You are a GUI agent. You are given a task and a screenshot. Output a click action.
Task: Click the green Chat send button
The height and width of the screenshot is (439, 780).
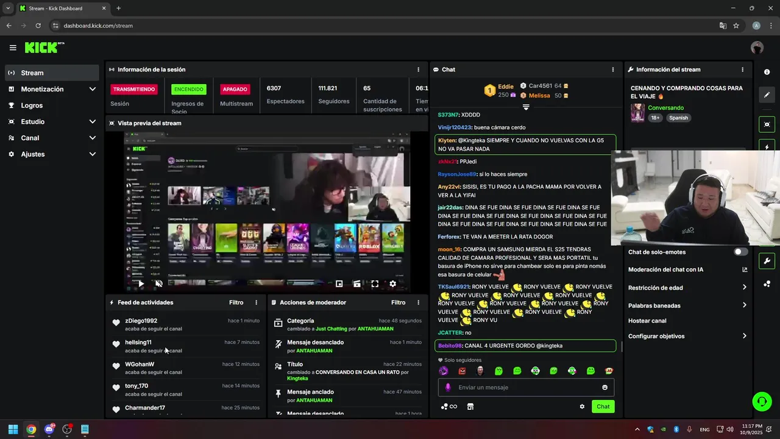[x=603, y=407]
